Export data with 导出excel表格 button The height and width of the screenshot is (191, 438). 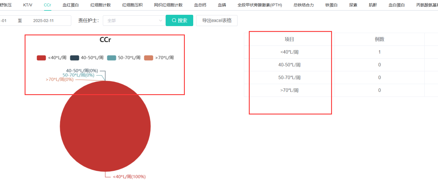(x=217, y=21)
